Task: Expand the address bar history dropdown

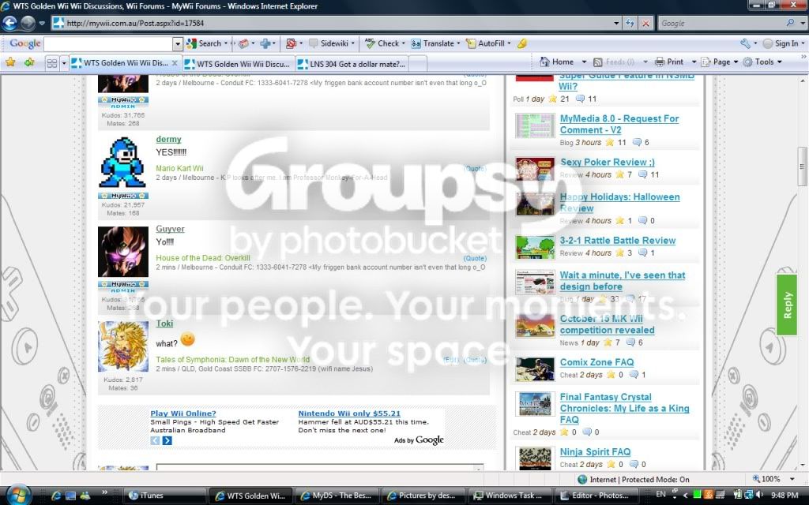Action: pyautogui.click(x=616, y=23)
